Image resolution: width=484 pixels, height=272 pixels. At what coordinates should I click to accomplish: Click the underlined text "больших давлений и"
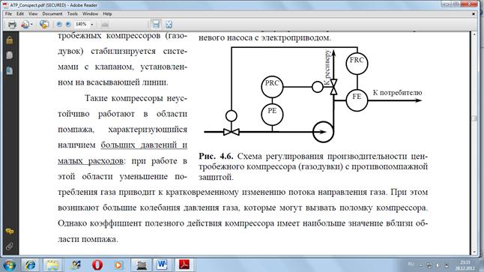tap(144, 145)
